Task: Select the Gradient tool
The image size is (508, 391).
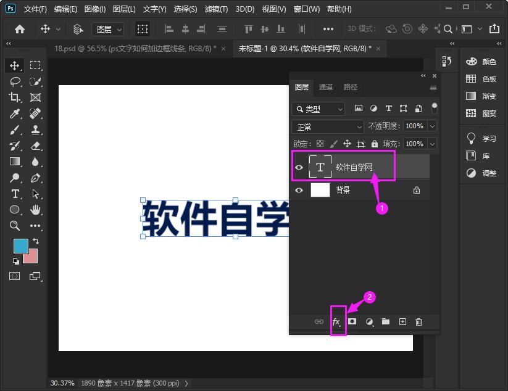Action: (x=15, y=161)
